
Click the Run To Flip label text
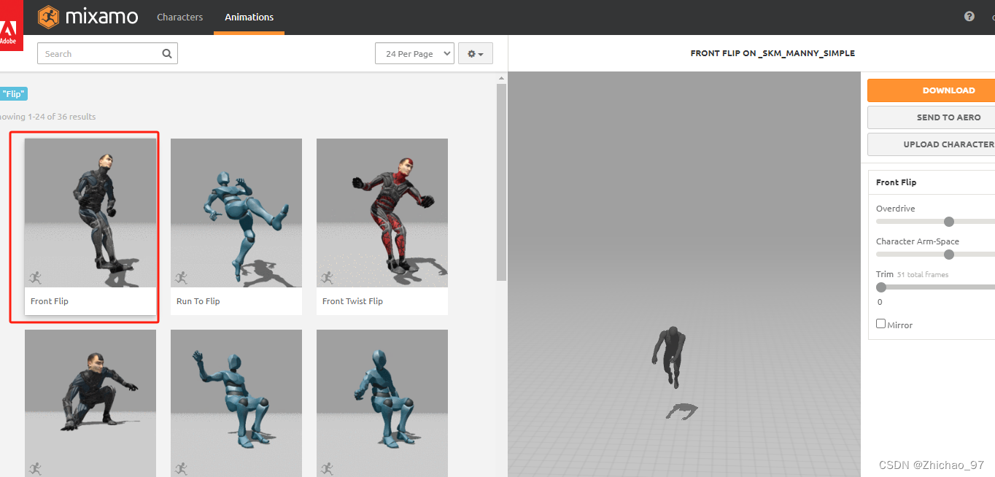click(x=198, y=301)
